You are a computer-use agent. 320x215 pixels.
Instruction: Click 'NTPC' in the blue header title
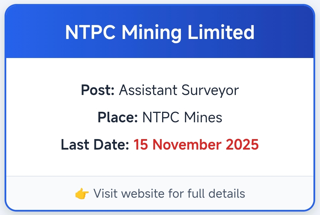[91, 32]
